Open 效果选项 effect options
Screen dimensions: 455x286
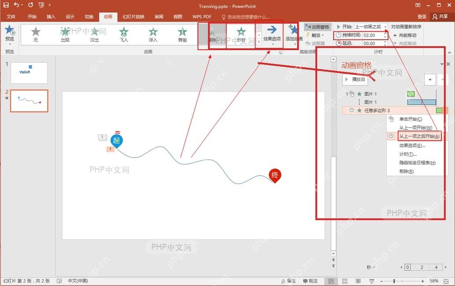click(x=272, y=34)
